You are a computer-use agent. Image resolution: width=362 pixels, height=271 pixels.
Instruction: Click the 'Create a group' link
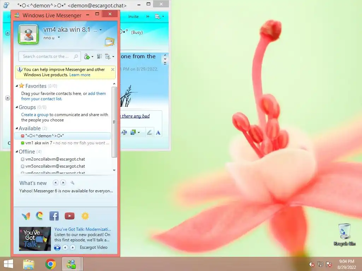(x=35, y=115)
